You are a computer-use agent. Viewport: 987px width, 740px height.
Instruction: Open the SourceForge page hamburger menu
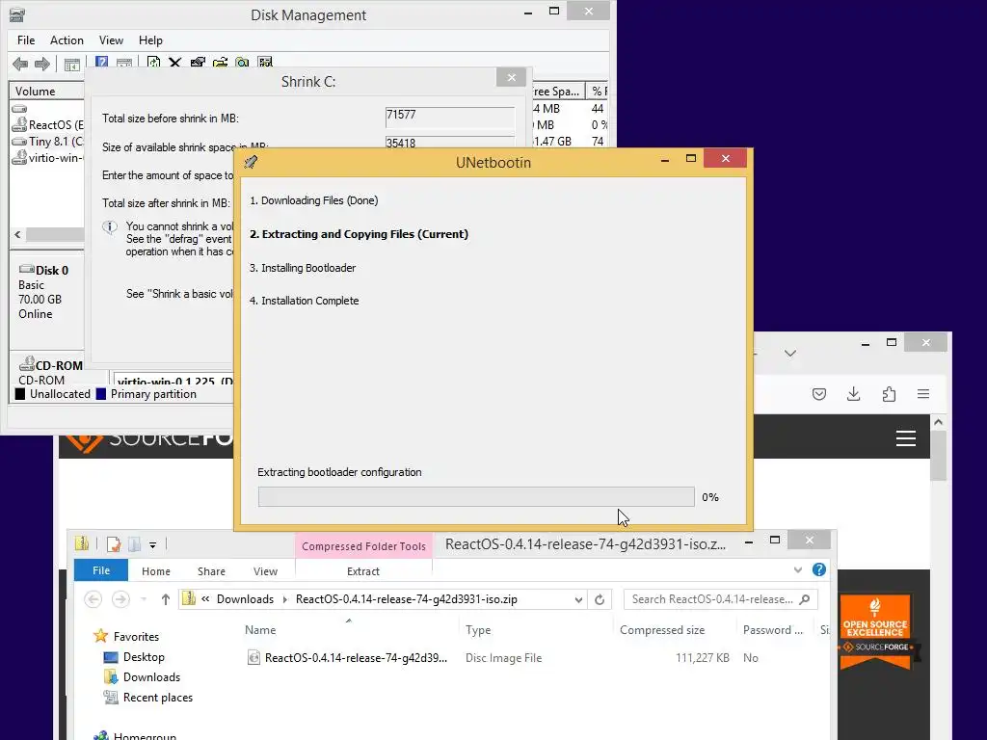pos(906,438)
